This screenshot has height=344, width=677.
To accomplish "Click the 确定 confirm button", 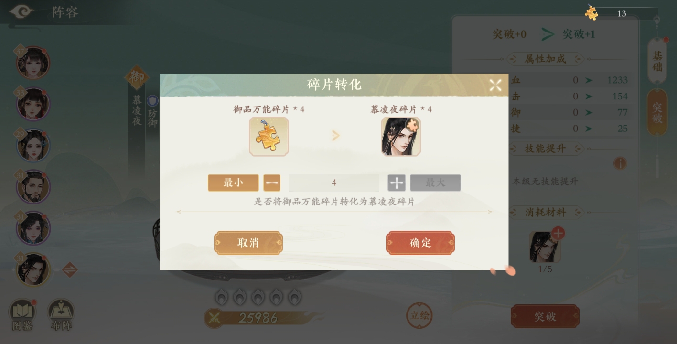I will pos(420,243).
